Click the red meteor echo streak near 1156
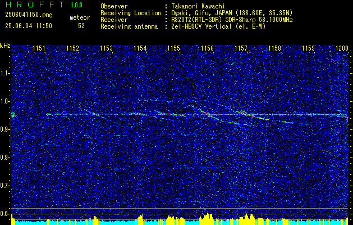The height and width of the screenshot is (225, 353). (206, 113)
